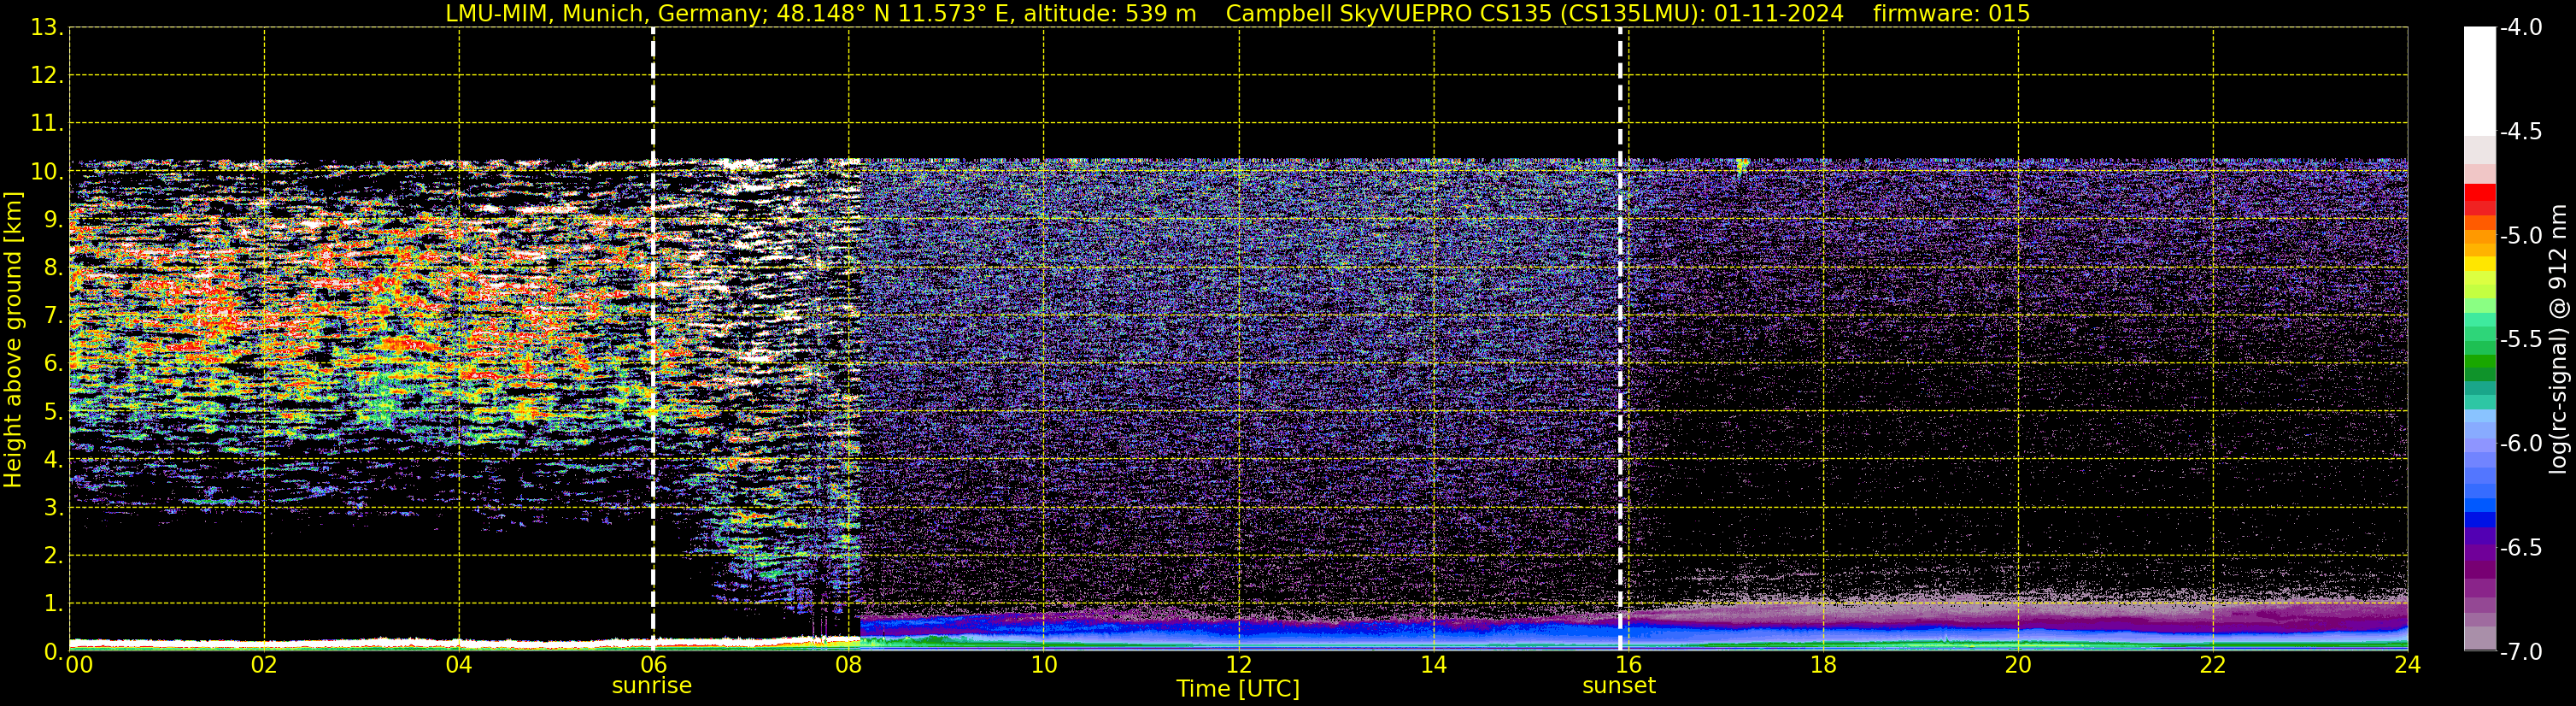Click 'firmware: 015' in the title
This screenshot has width=2576, height=706.
(x=1951, y=14)
